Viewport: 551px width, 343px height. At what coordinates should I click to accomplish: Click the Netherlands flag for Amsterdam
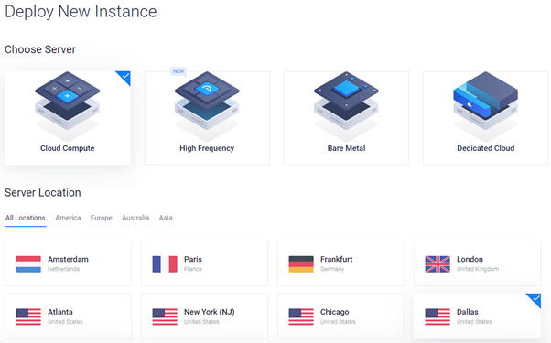pyautogui.click(x=28, y=264)
